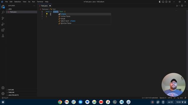Expand the TIMELINE section
The width and height of the screenshot is (188, 105).
pos(11,92)
